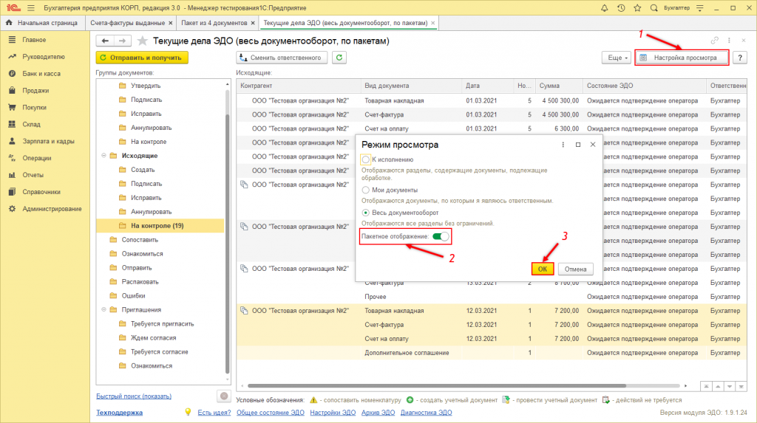757x423 pixels.
Task: Collapse the Приглашения folder group
Action: point(103,310)
